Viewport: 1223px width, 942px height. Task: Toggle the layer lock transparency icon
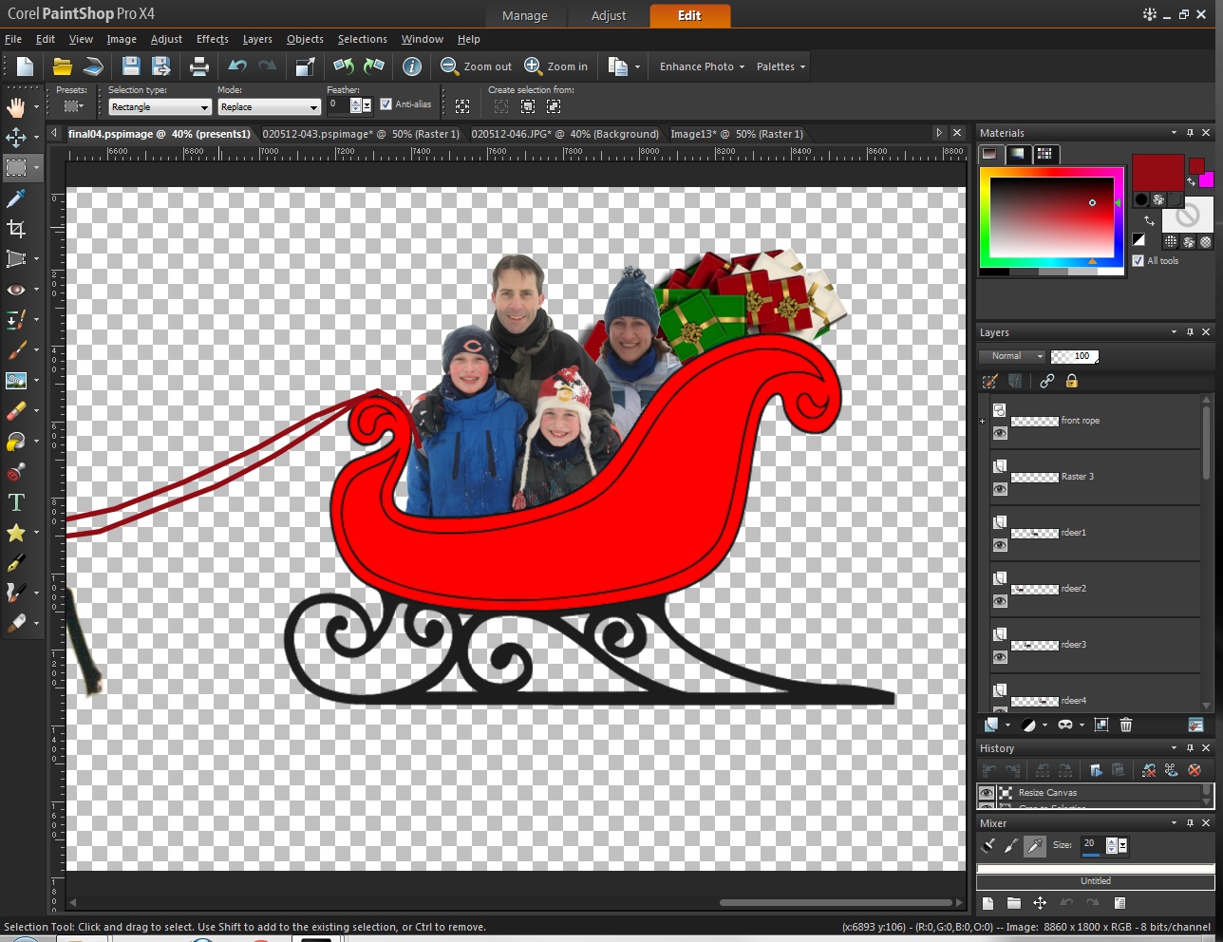(x=1072, y=381)
